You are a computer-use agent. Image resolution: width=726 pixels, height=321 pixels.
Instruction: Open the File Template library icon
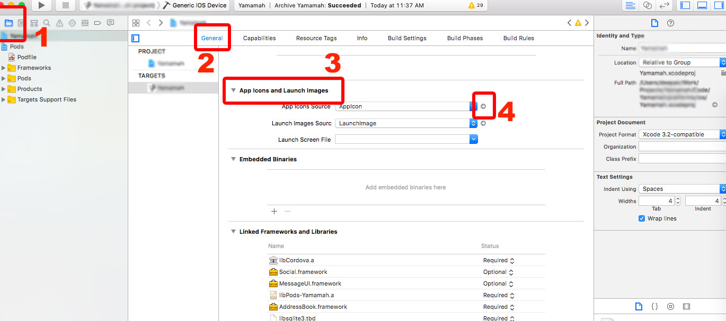(x=639, y=306)
